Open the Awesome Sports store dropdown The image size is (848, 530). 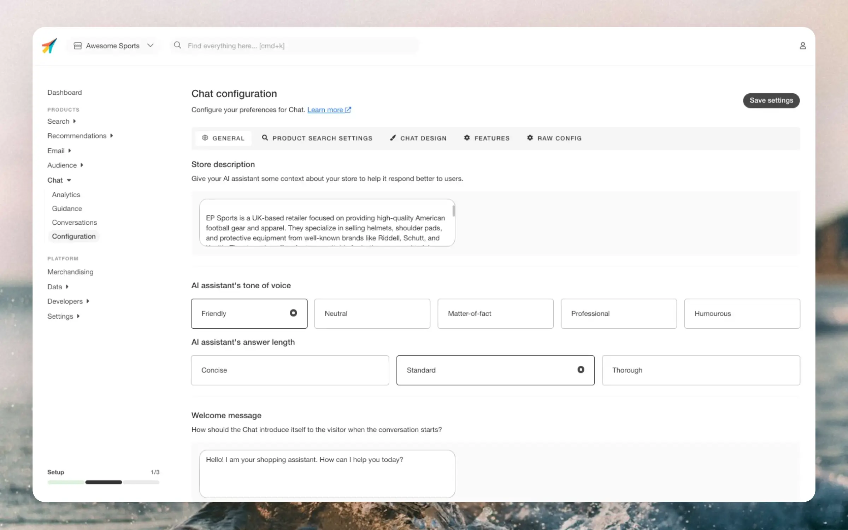tap(151, 46)
